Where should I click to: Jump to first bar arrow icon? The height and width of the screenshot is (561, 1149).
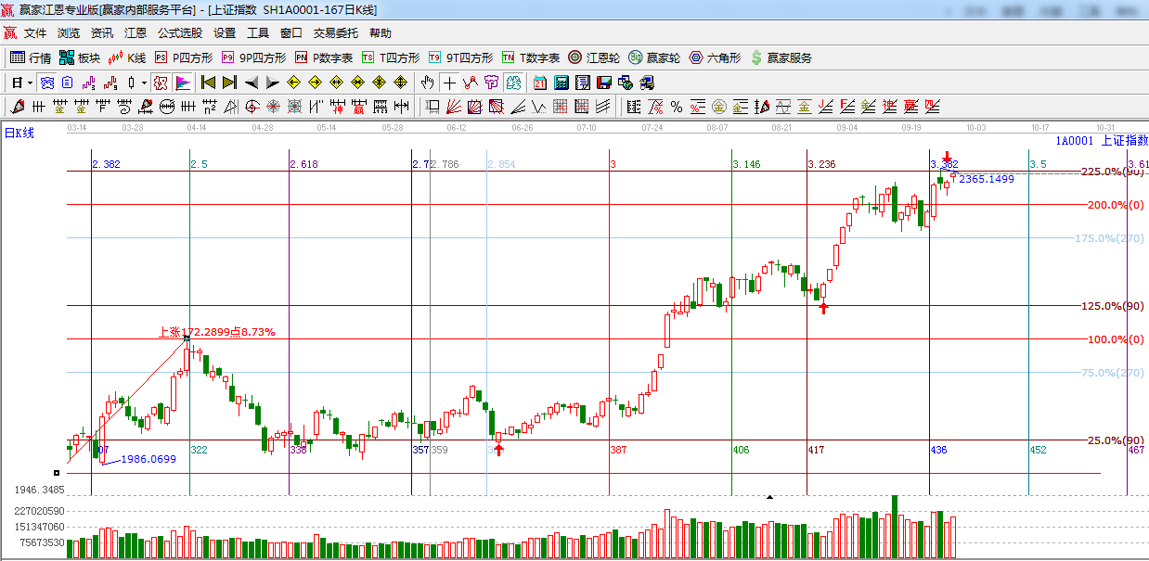[209, 83]
